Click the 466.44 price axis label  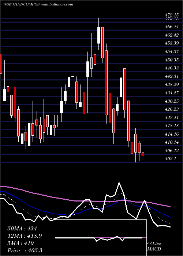[172, 27]
